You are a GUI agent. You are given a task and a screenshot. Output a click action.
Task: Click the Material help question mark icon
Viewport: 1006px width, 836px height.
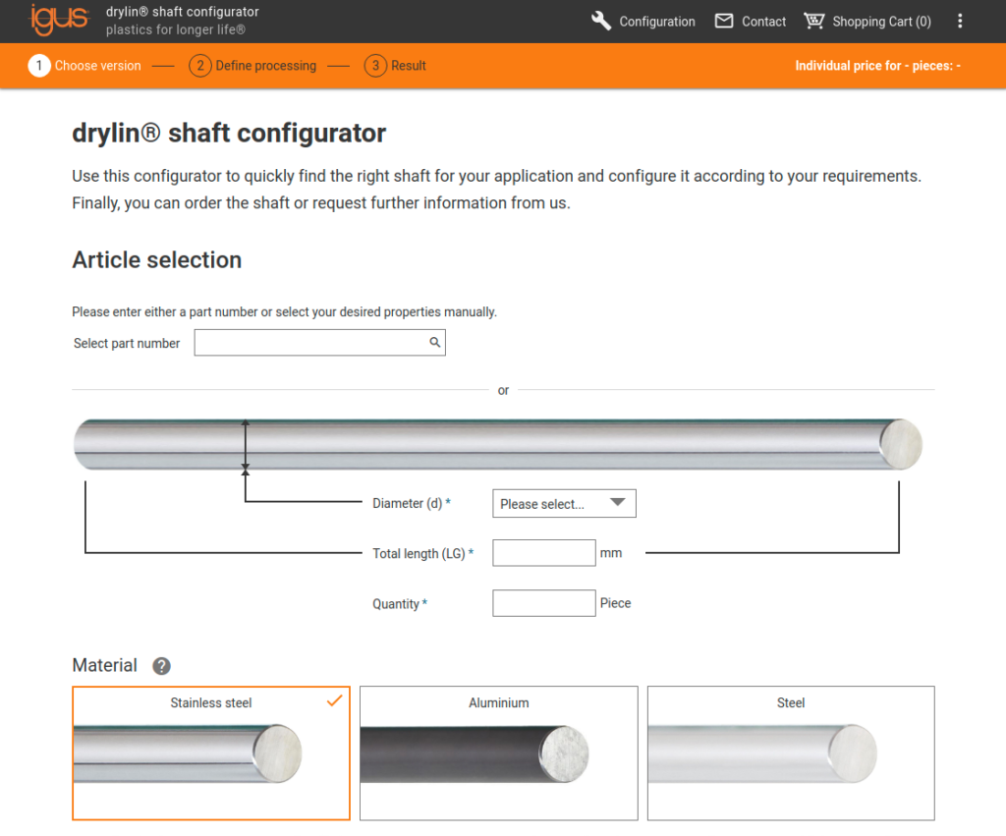click(x=162, y=666)
